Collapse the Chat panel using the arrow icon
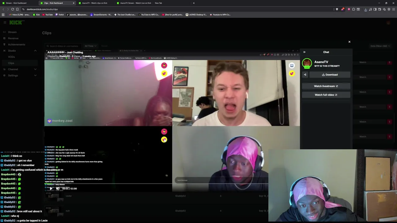Screen dimensions: 397x223 [304, 52]
